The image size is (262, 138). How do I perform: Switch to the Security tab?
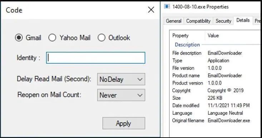click(223, 21)
